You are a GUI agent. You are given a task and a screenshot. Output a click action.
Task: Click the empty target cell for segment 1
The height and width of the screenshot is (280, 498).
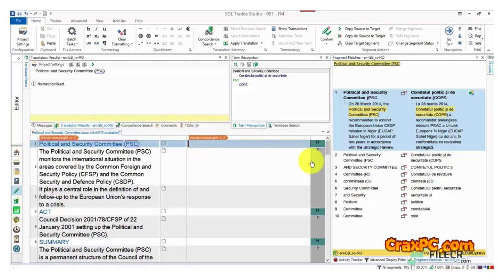pyautogui.click(x=248, y=144)
